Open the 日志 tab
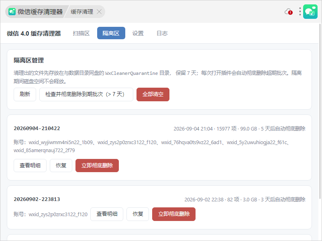The width and height of the screenshot is (322, 241). pyautogui.click(x=162, y=33)
